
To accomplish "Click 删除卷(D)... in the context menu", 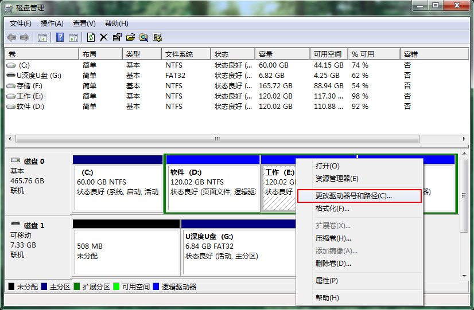I will click(333, 264).
